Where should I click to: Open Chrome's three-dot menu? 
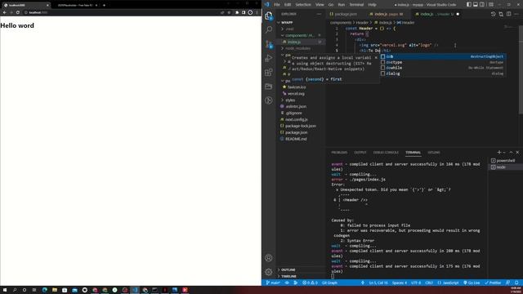pyautogui.click(x=257, y=12)
